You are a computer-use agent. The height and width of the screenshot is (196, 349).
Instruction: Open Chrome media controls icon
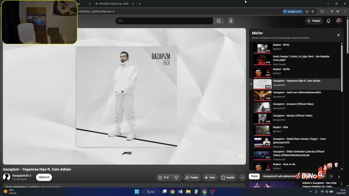pyautogui.click(x=332, y=11)
